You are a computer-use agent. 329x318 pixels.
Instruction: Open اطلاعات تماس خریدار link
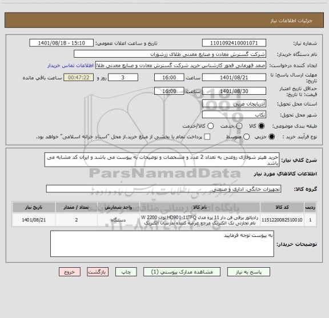(x=70, y=66)
